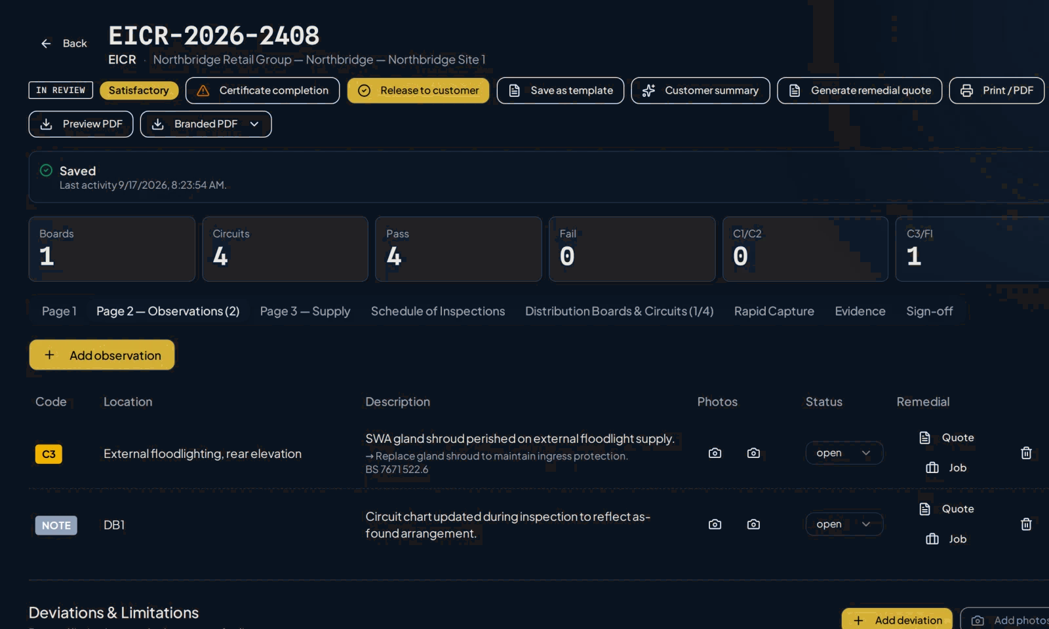This screenshot has width=1049, height=629.
Task: Generate Customer summary
Action: point(700,90)
